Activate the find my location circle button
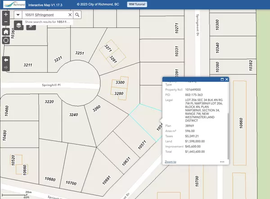The image size is (270, 199). pos(6,40)
